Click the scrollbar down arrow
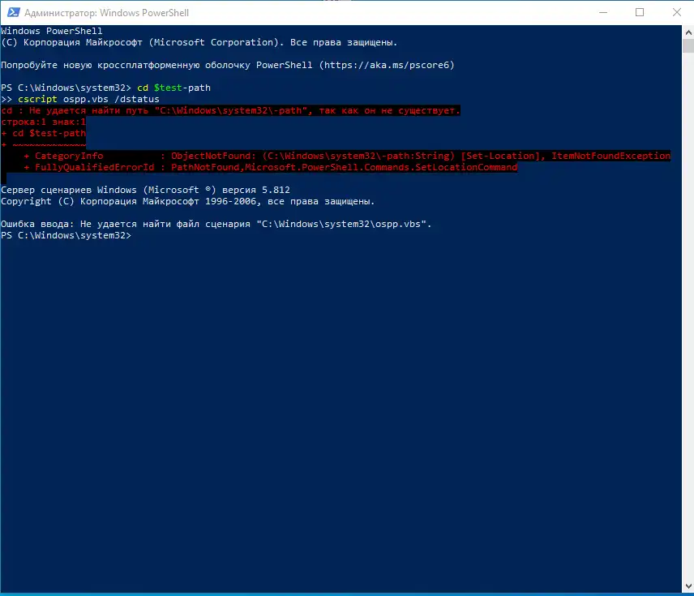The width and height of the screenshot is (694, 596). click(x=688, y=586)
